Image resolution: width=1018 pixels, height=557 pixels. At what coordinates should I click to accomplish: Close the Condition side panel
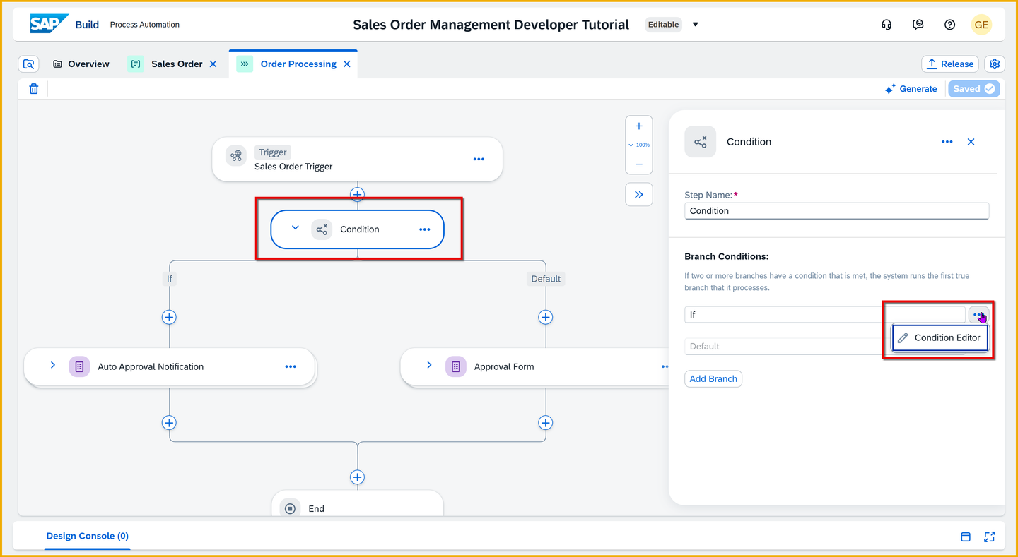971,142
